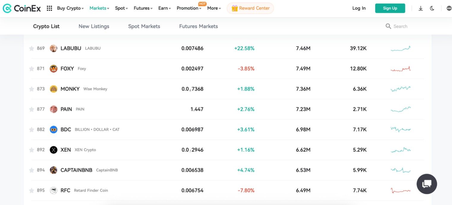Enable dark mode via moon icon
This screenshot has height=205, width=452.
[432, 8]
